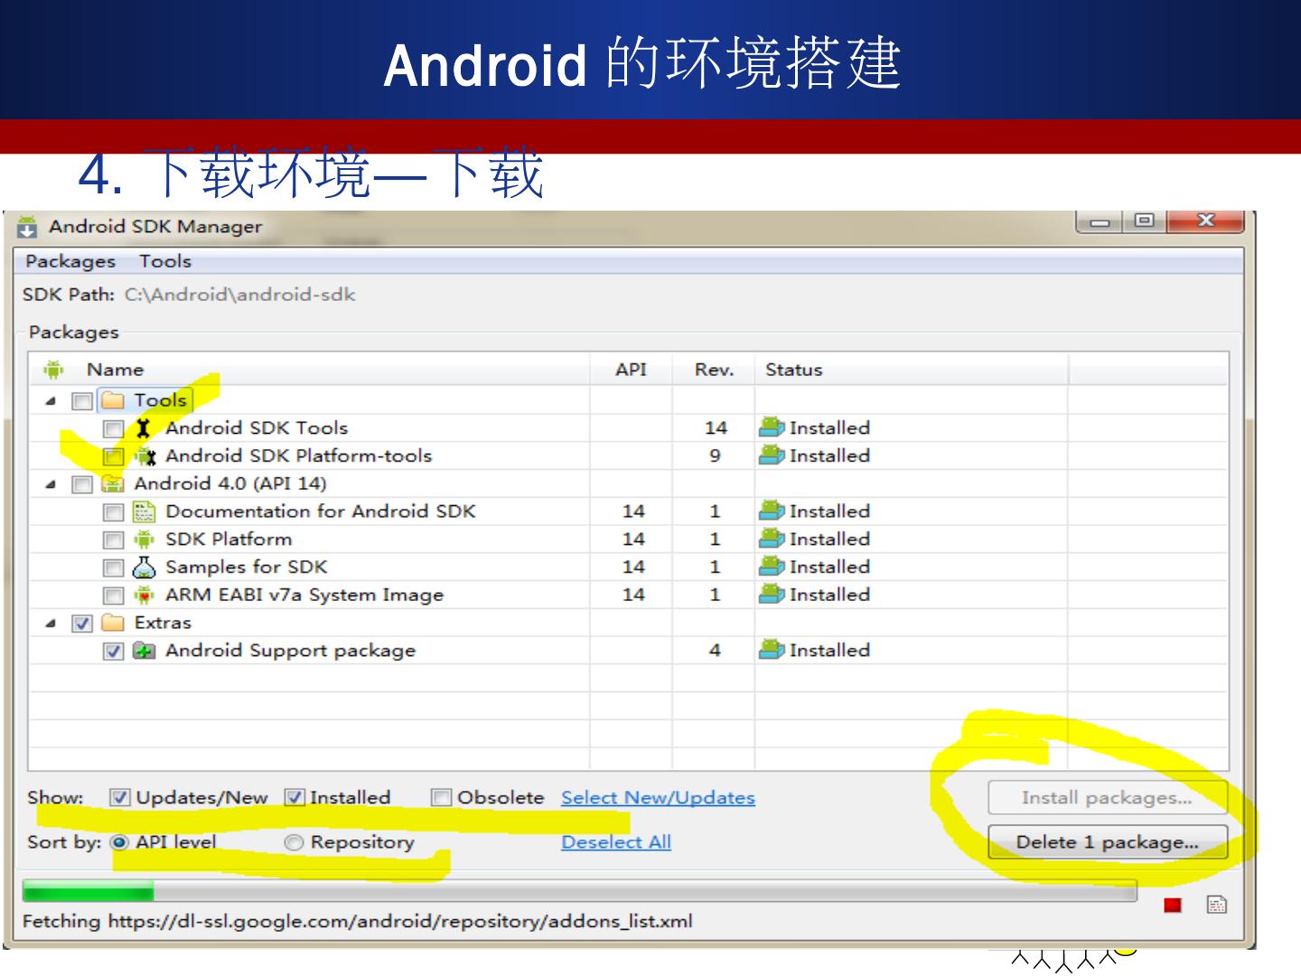Click the SDK Platform android icon
Screen dimensions: 1301x976
(x=144, y=540)
